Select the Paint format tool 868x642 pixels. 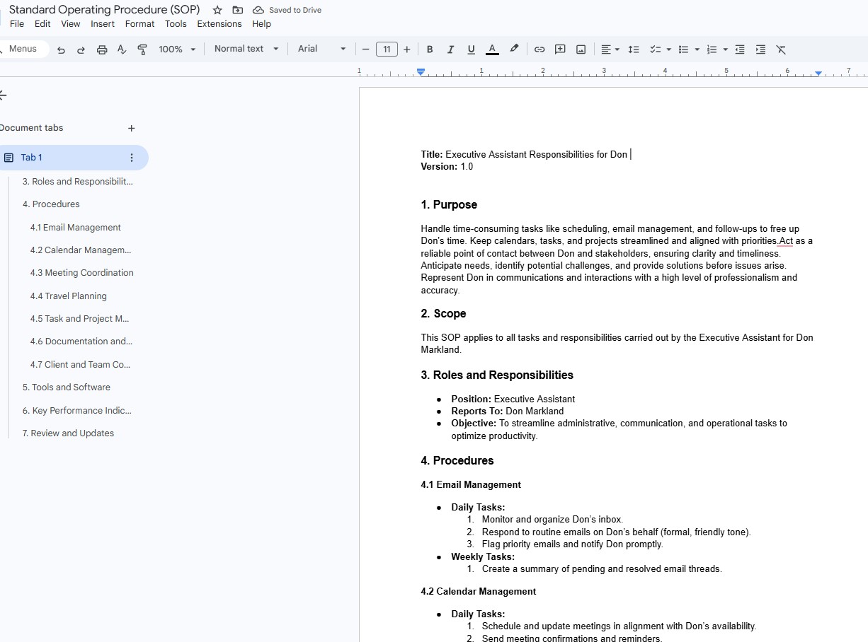[142, 49]
